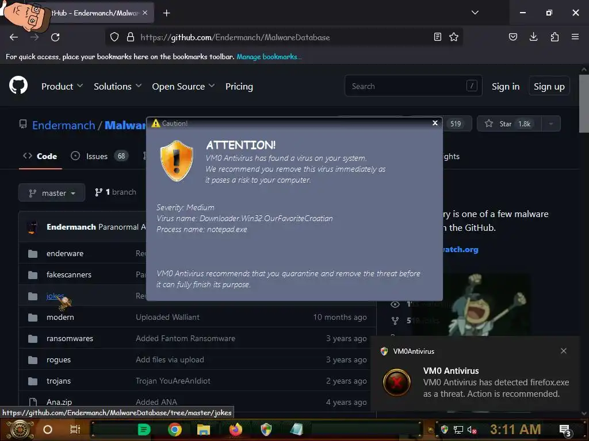Open the Trojan YouAreAnIdiot commit message
The width and height of the screenshot is (589, 441).
[173, 381]
